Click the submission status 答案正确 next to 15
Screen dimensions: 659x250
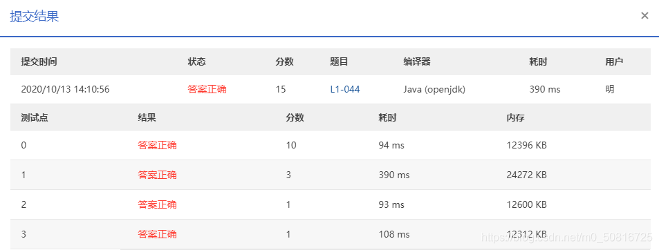pos(207,89)
